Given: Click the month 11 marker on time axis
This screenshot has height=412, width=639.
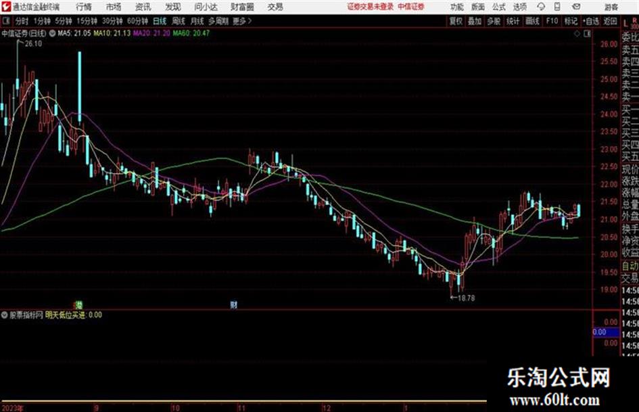Looking at the screenshot, I should (241, 408).
